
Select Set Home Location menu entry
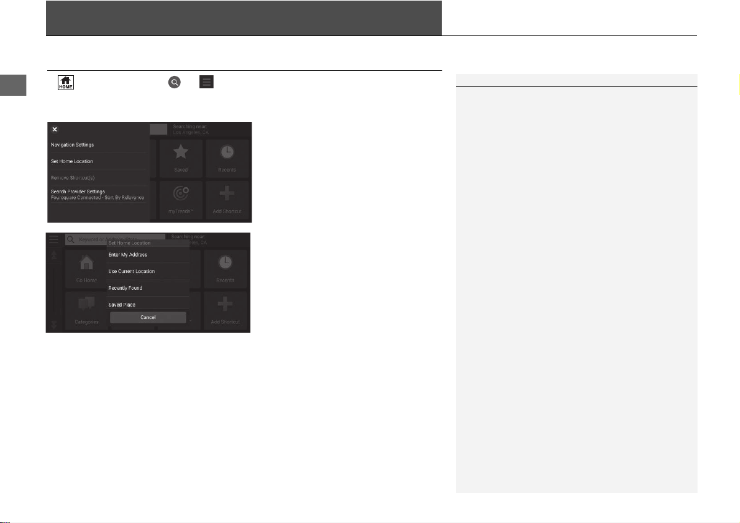click(x=98, y=161)
